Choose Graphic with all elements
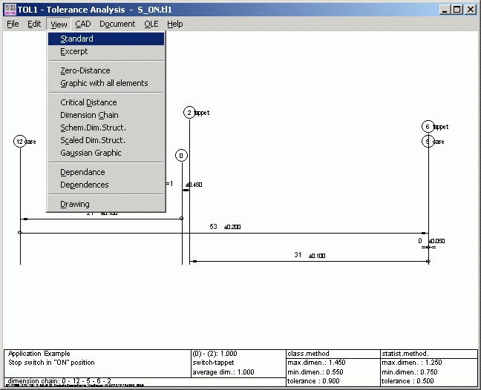 tap(104, 83)
